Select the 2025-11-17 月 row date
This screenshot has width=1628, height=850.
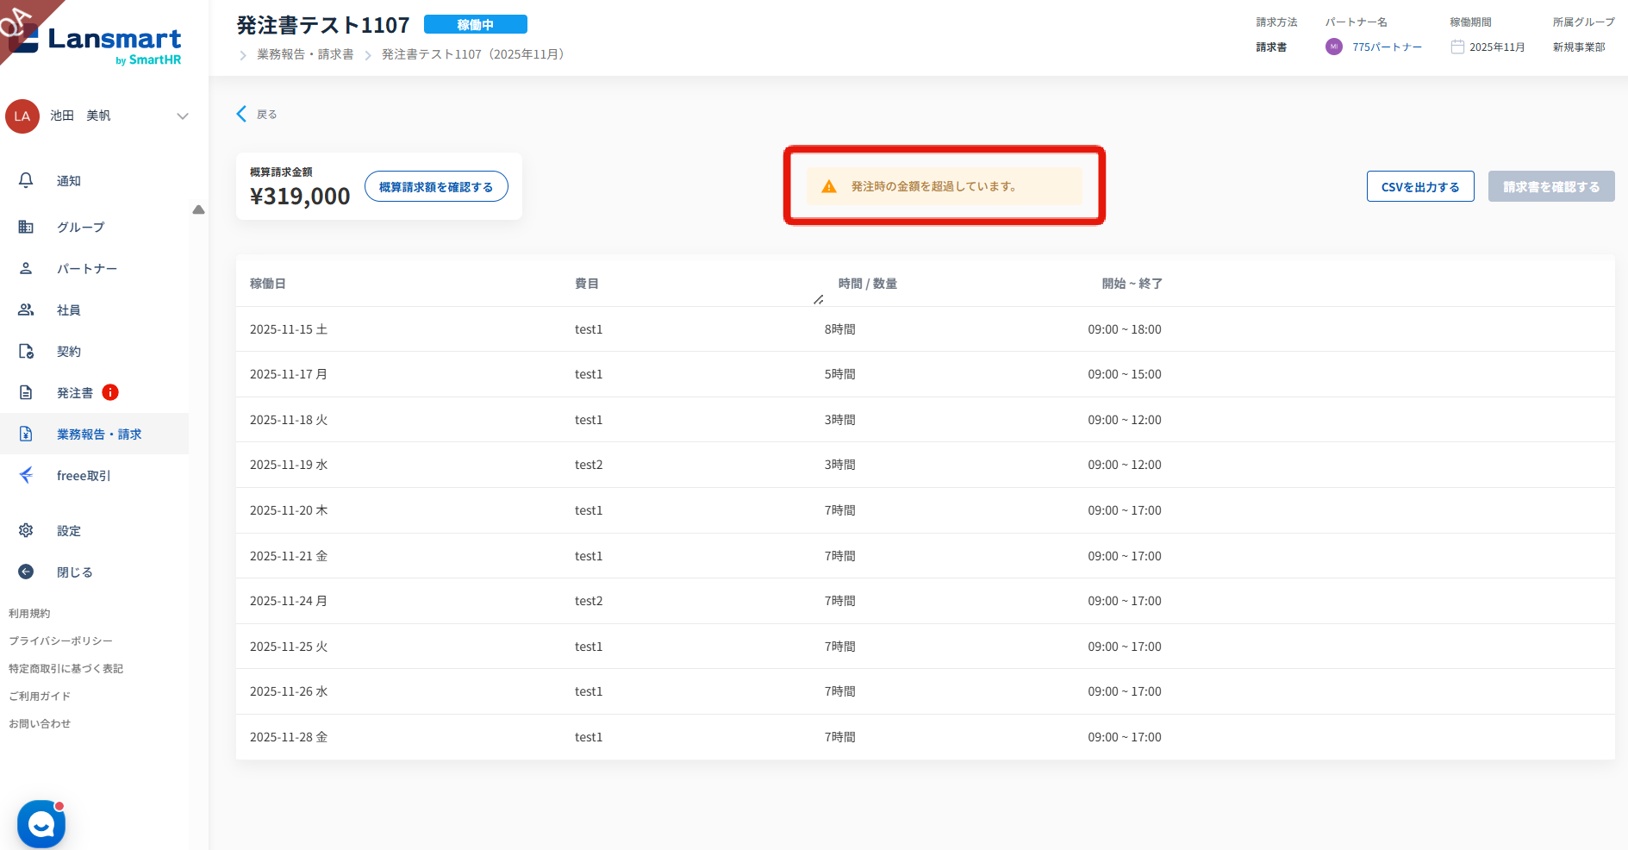point(289,374)
